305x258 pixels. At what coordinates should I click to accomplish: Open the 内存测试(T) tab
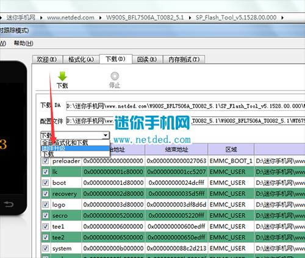click(x=184, y=60)
